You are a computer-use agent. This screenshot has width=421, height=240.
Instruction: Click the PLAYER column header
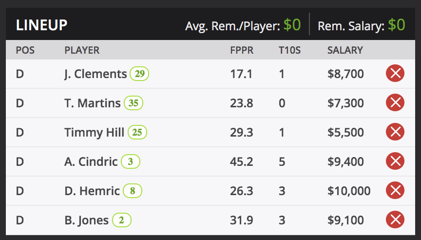pos(82,50)
